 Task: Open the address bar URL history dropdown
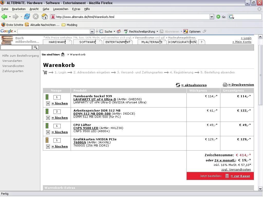point(212,17)
